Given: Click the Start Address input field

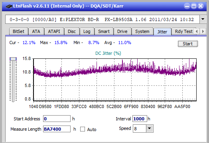Looking at the screenshot, I should (57, 118).
